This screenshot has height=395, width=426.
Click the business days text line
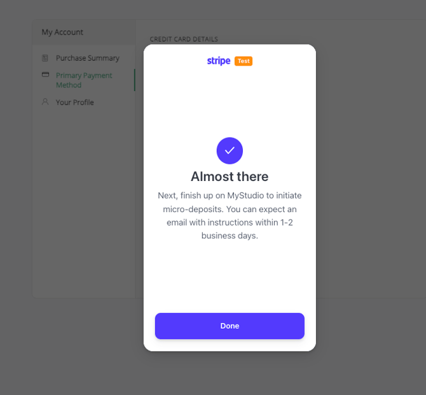(230, 236)
